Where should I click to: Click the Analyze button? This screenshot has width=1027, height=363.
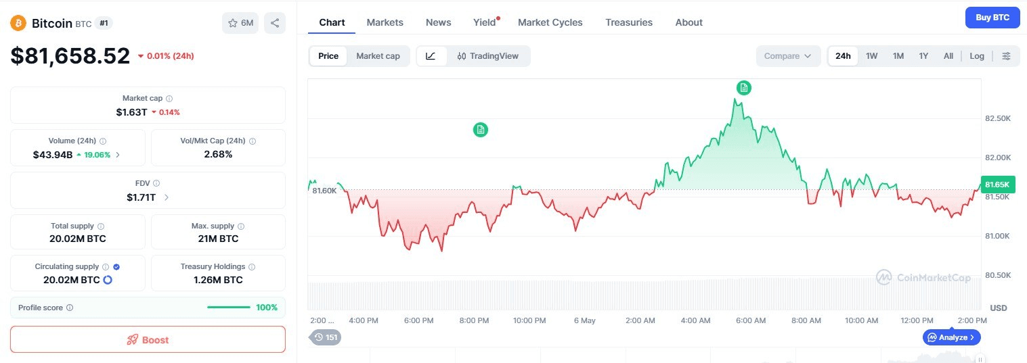[x=951, y=337]
